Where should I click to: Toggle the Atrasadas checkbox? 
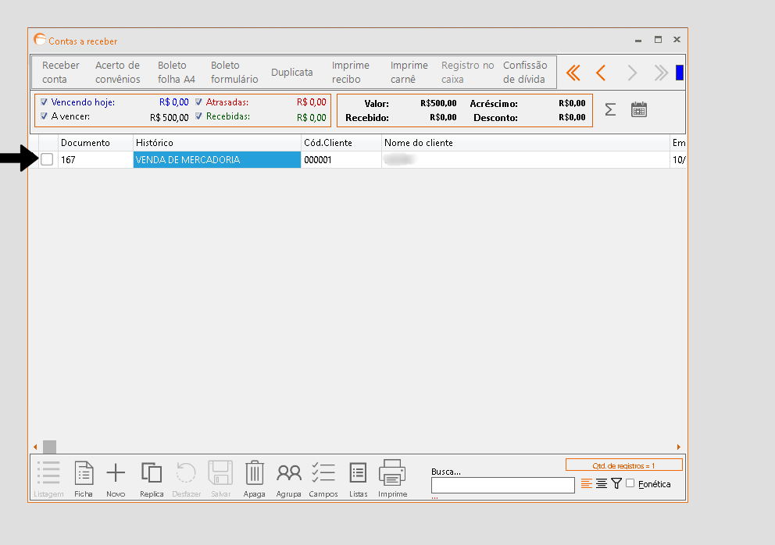pos(198,102)
